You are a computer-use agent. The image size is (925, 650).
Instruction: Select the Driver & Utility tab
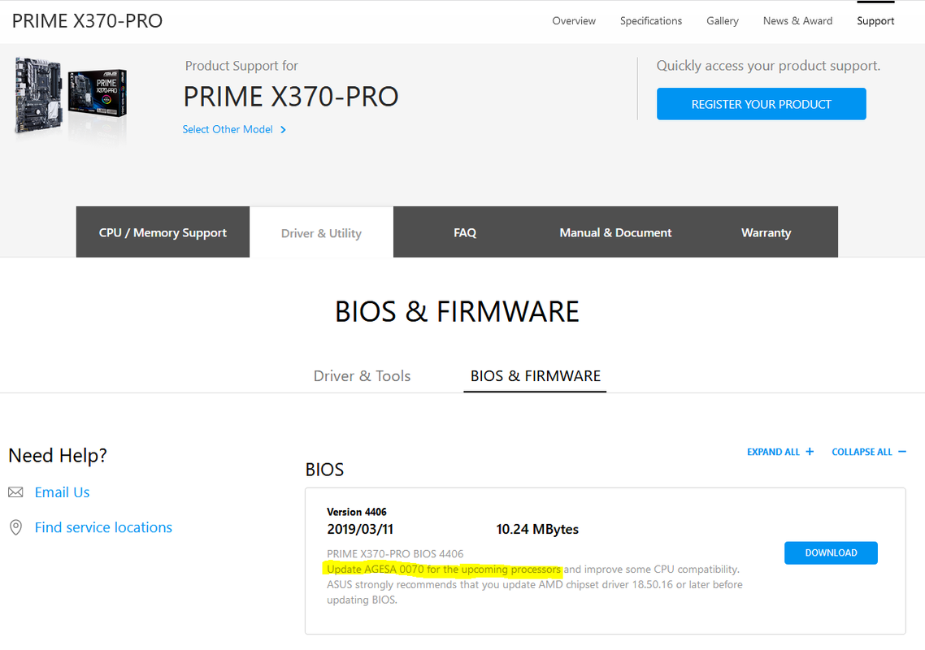click(x=322, y=233)
